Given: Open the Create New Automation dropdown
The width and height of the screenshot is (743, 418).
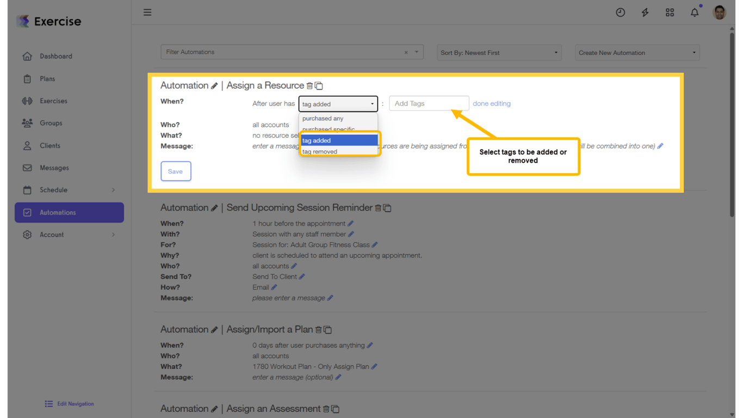Looking at the screenshot, I should (x=636, y=52).
